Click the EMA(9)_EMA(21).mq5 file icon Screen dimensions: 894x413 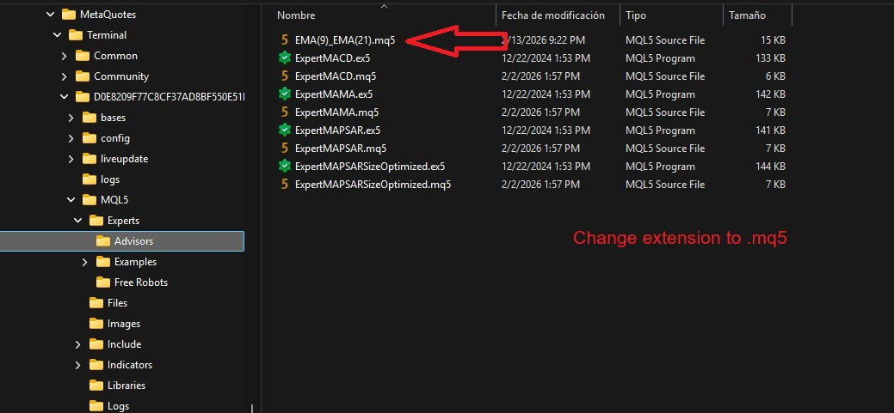pos(284,40)
